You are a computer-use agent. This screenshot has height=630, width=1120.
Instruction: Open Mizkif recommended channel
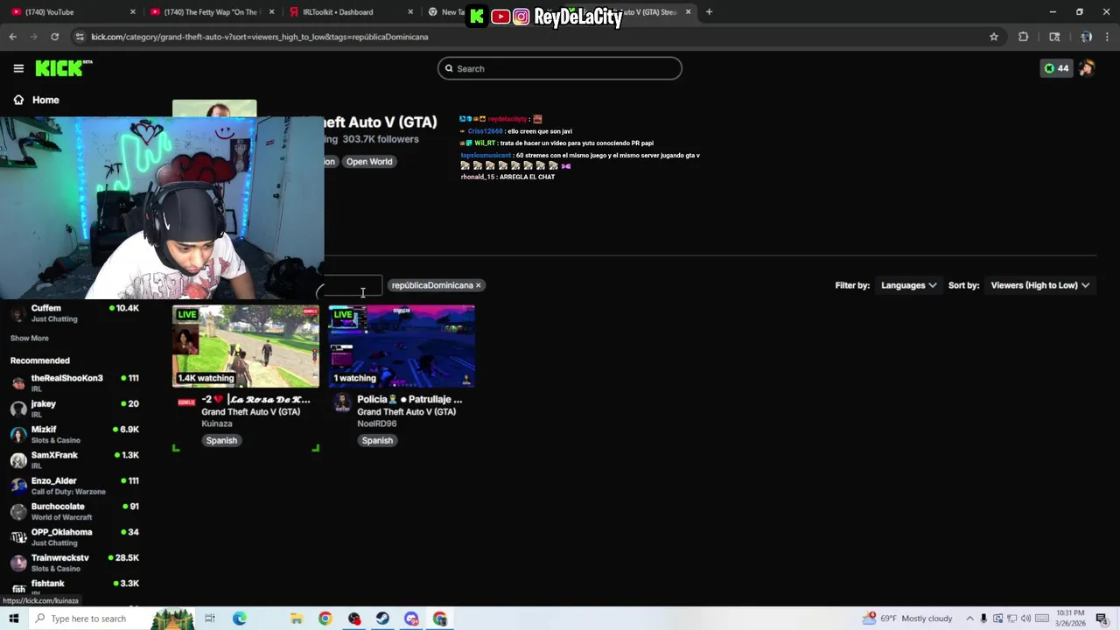tap(74, 434)
